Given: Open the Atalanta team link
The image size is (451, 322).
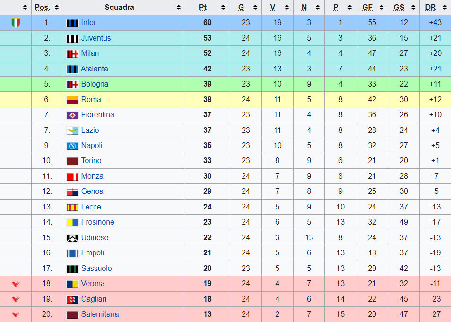Looking at the screenshot, I should pos(95,69).
